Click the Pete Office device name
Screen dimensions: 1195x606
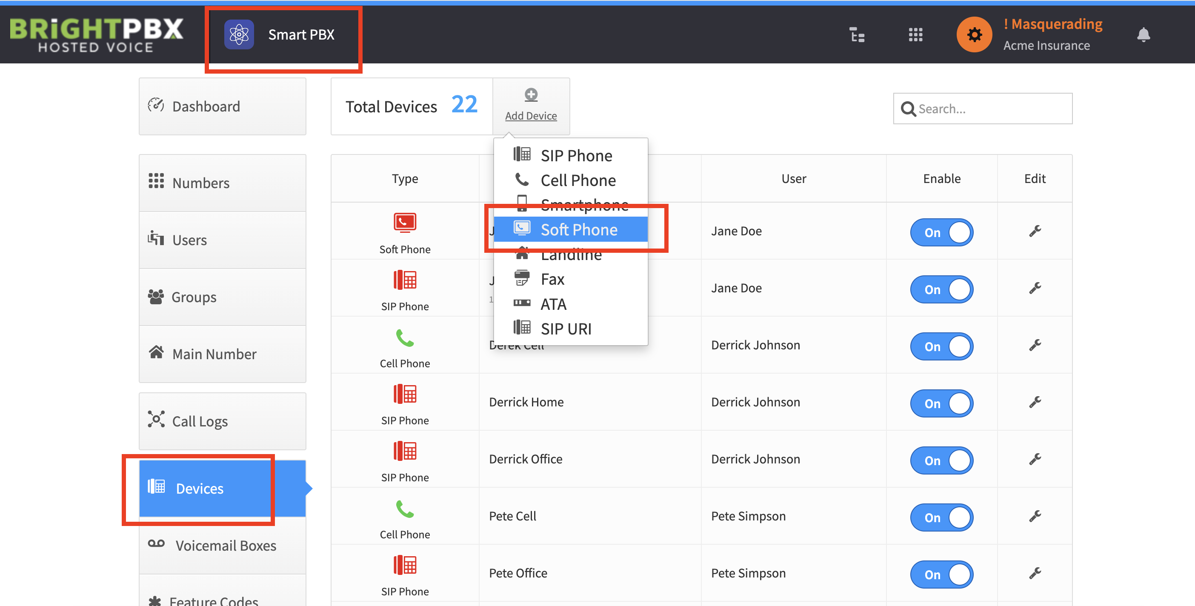click(x=518, y=573)
